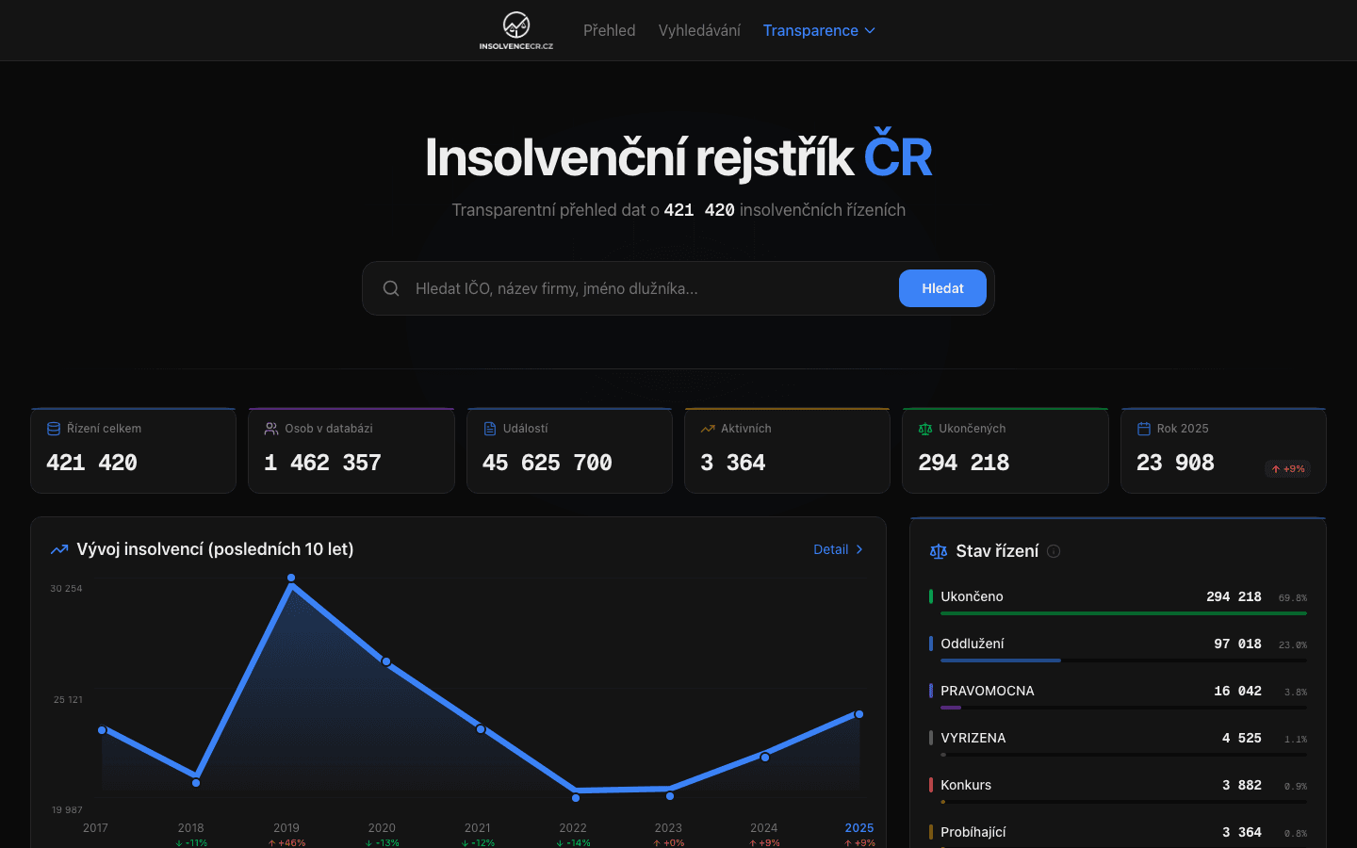This screenshot has height=848, width=1357.
Task: Open the Transparence dropdown menu
Action: coord(819,30)
